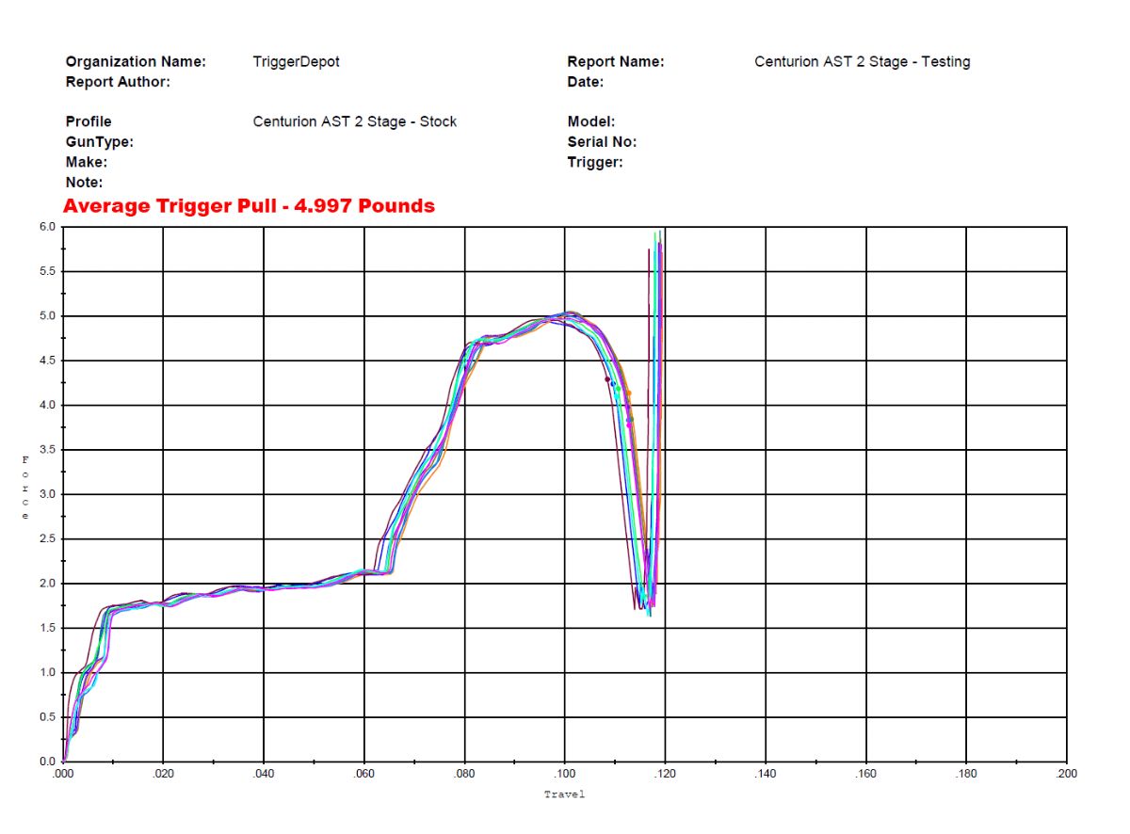Click the 'Profile' label
1130x834 pixels.
pos(89,121)
